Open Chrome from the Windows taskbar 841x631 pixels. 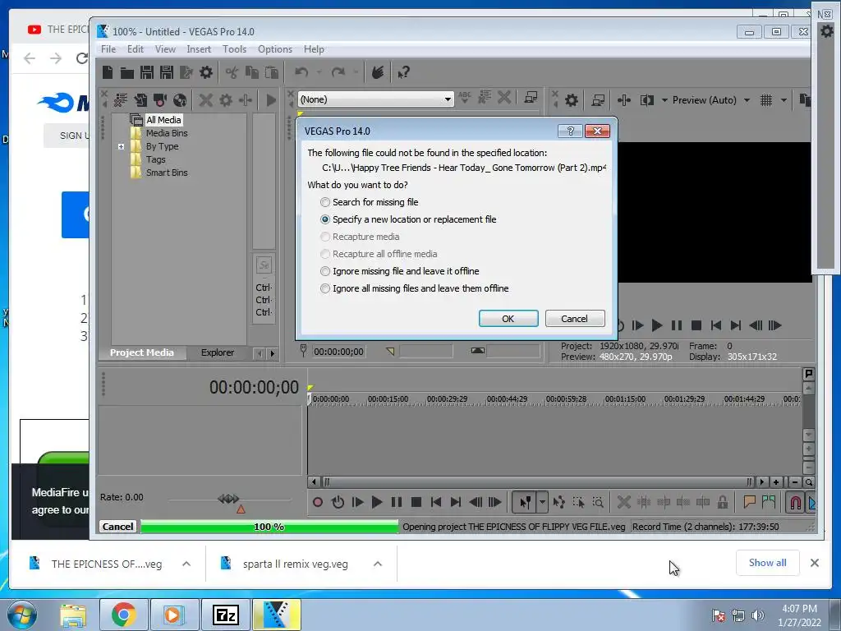[x=123, y=615]
